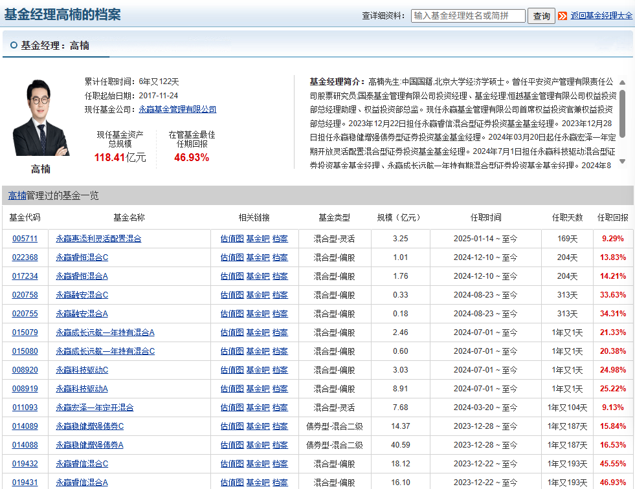Open fund code 019431
The height and width of the screenshot is (489, 635).
click(x=25, y=483)
